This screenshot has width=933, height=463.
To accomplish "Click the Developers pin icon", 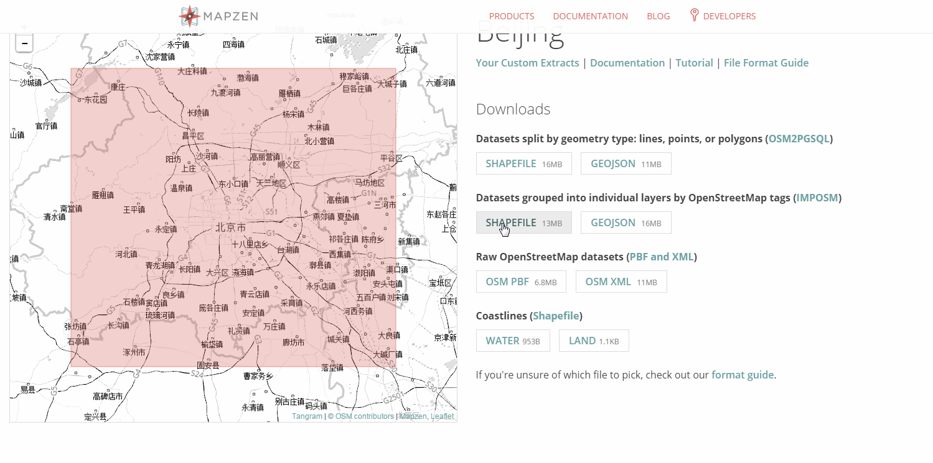I will click(x=695, y=16).
